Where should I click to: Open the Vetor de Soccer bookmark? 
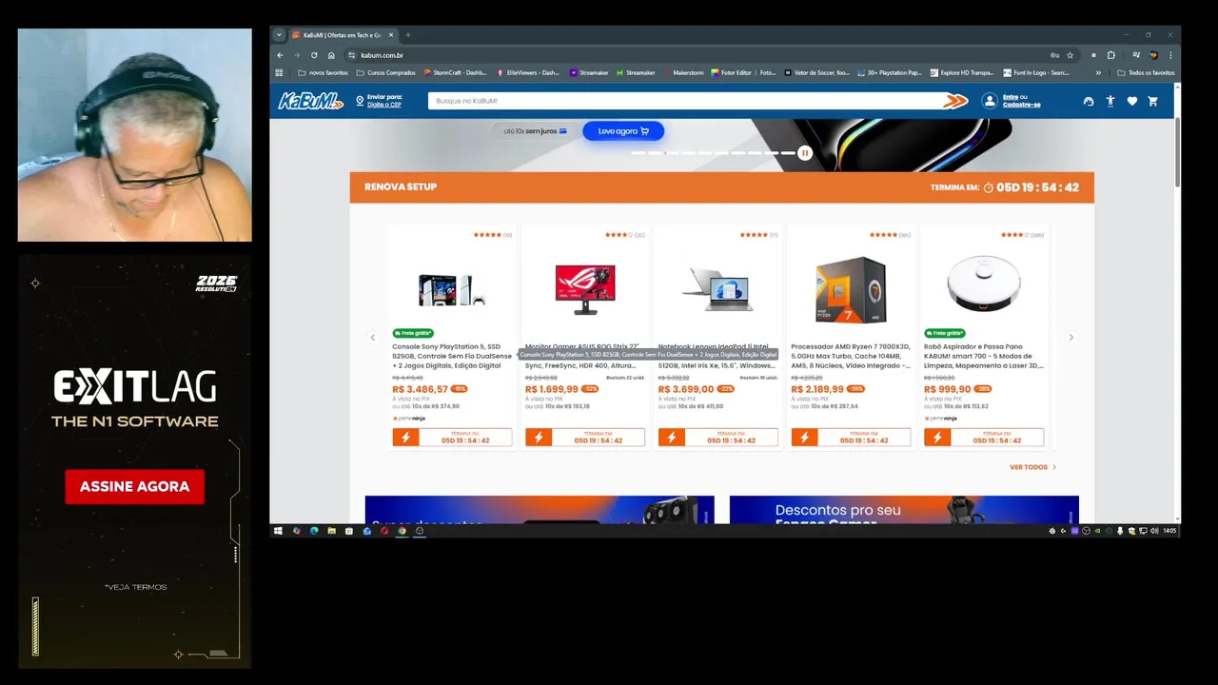click(817, 72)
